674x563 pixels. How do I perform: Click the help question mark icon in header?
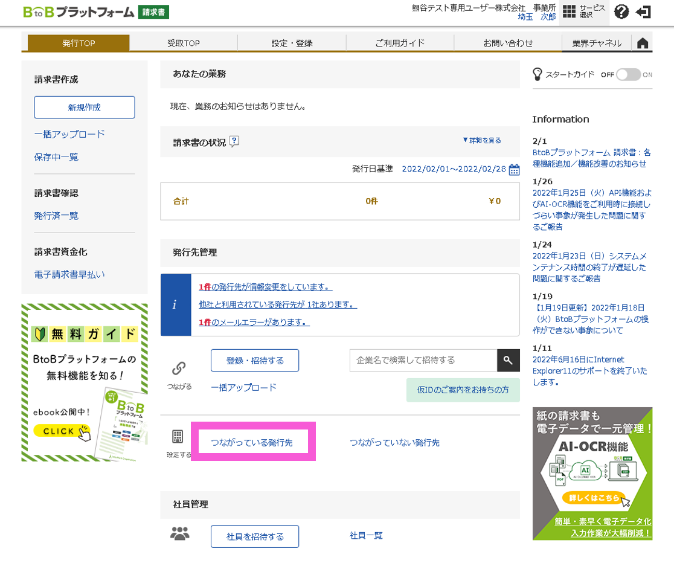coord(621,11)
